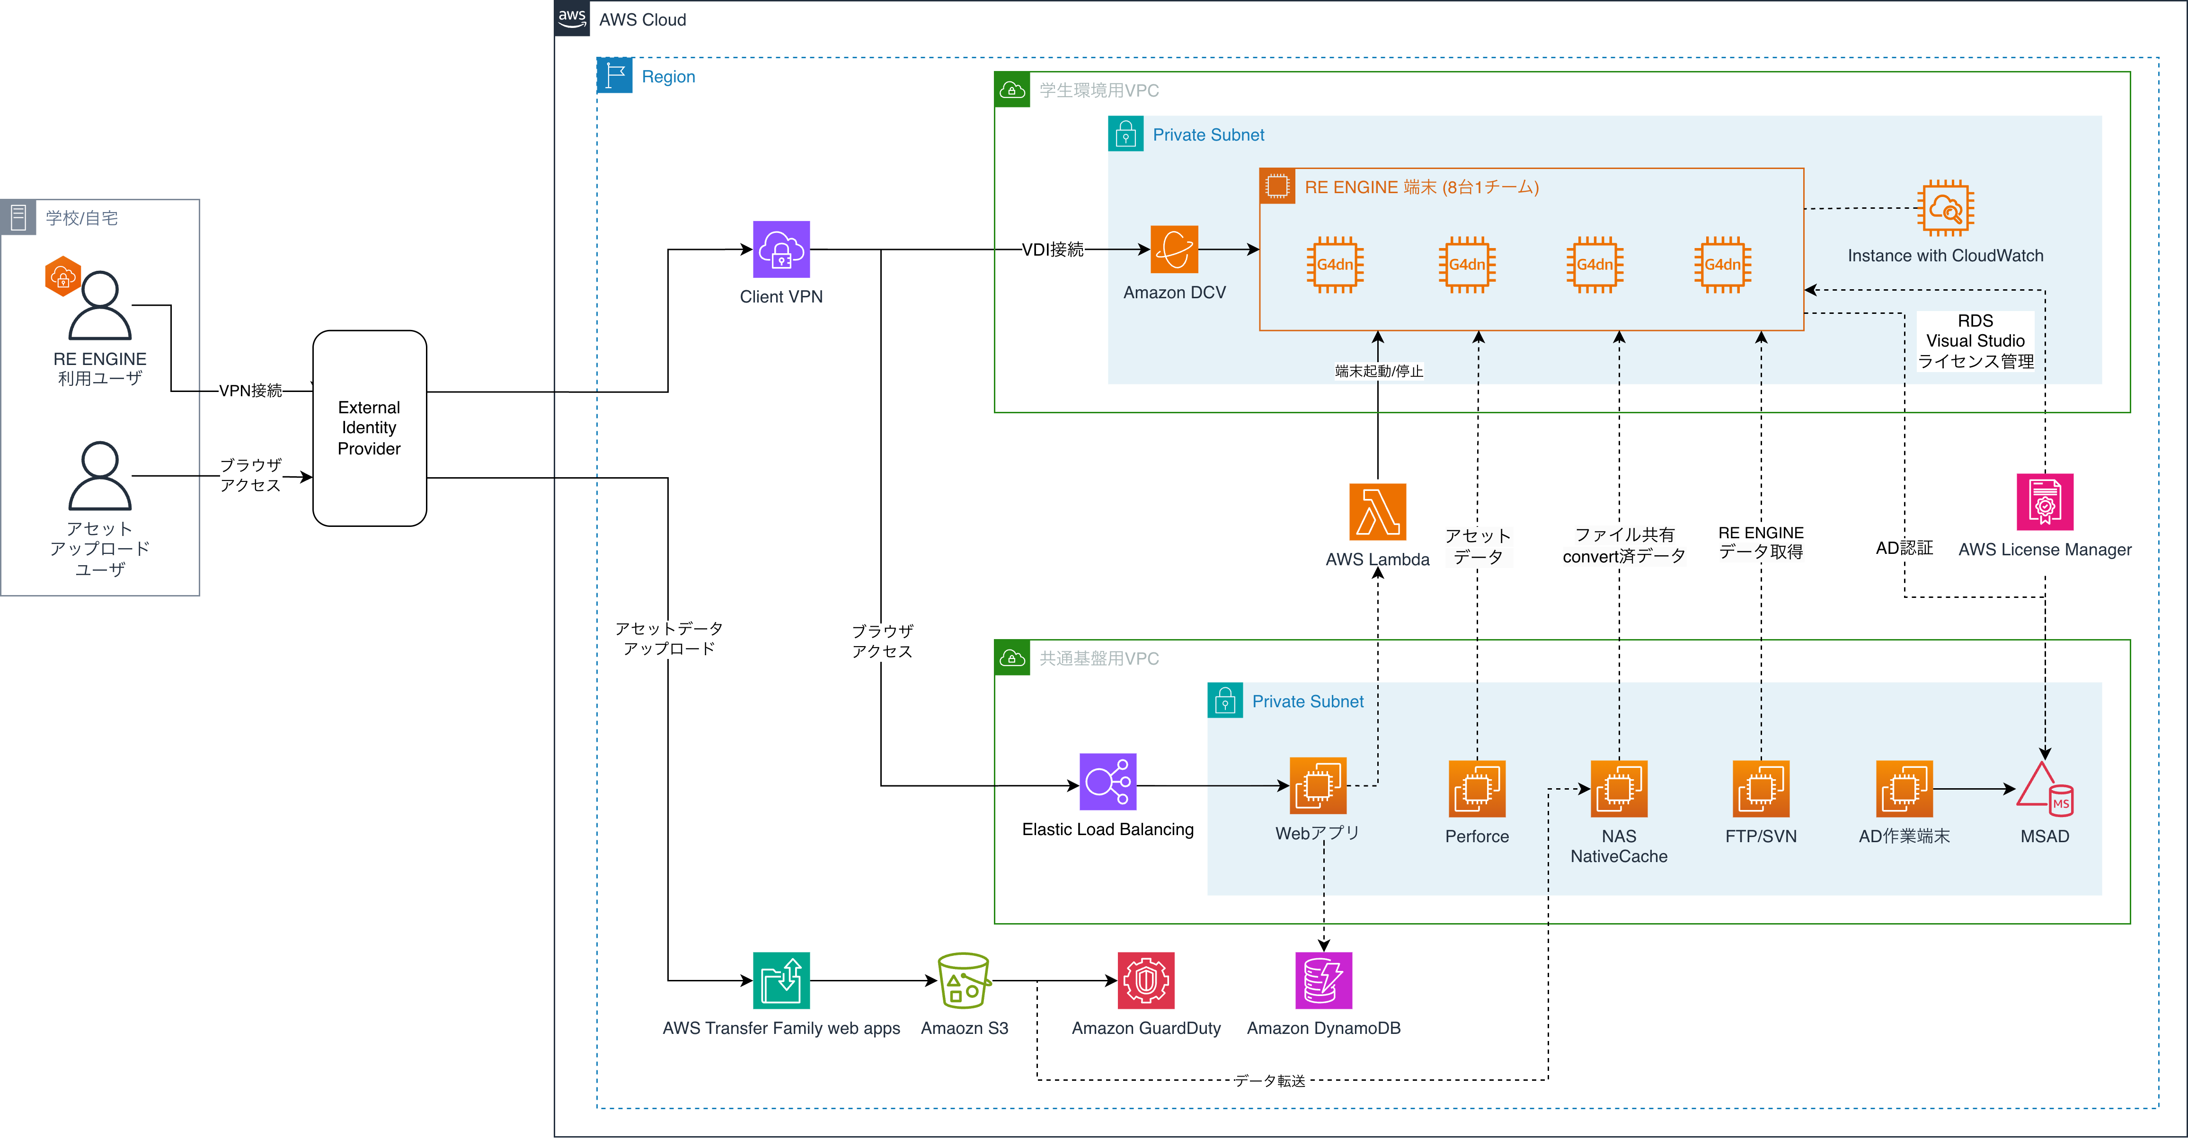Click the first G4dn instance chip
The height and width of the screenshot is (1139, 2188).
coord(1334,264)
